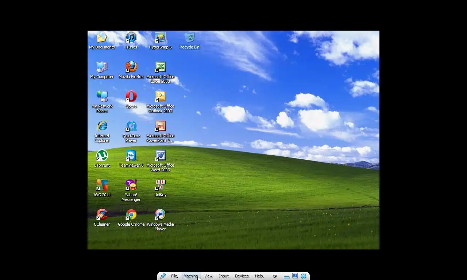
Task: Select the Microsoft Office PowerPoint shortcut
Action: tap(160, 131)
